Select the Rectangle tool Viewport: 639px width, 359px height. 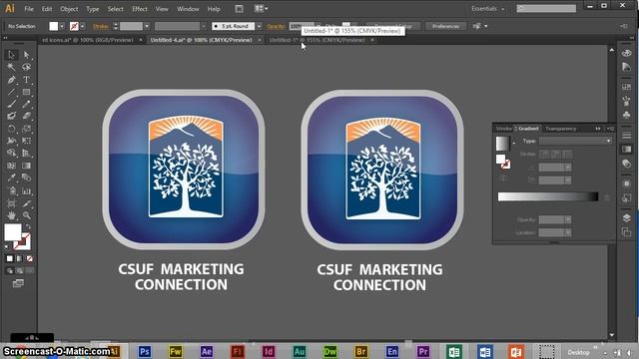[27, 92]
